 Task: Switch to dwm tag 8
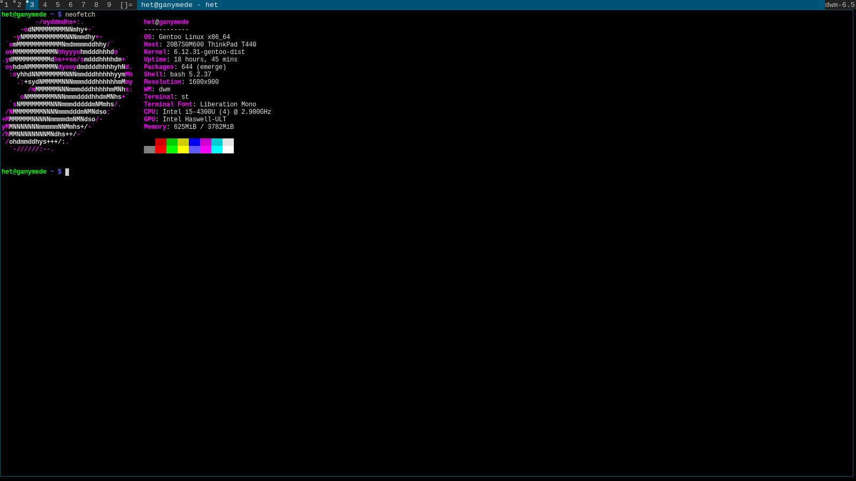(x=96, y=5)
